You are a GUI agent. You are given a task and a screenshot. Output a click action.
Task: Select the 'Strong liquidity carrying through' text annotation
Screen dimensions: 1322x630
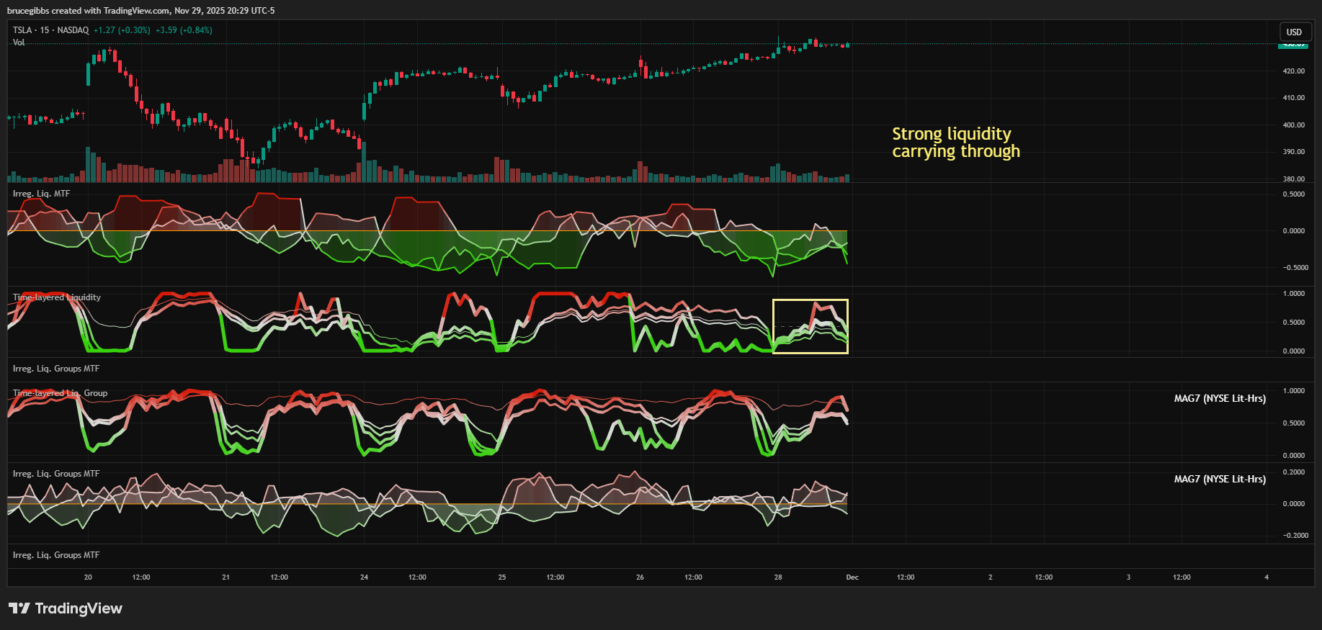pyautogui.click(x=955, y=143)
